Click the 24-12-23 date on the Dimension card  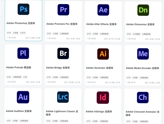[x=132, y=39]
